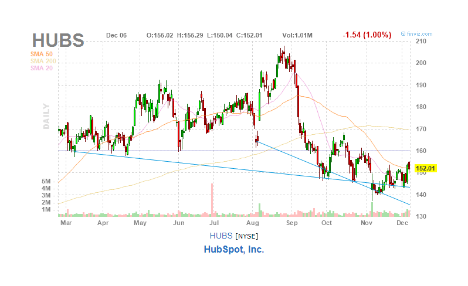468x286 pixels.
Task: Click the 200 price axis label
Action: (x=421, y=63)
